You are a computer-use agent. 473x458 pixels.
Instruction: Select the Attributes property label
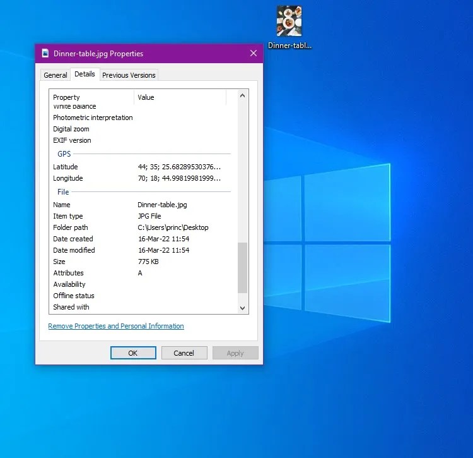(69, 273)
